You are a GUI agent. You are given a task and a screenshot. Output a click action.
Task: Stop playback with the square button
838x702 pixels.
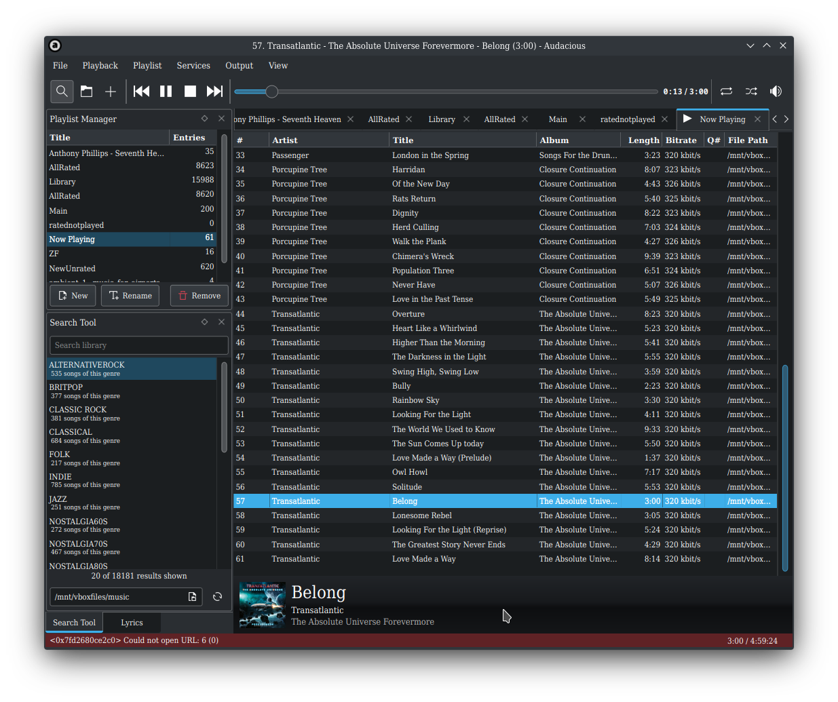190,92
